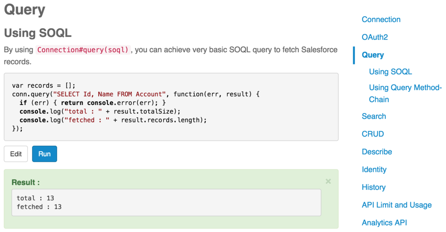Select the Identity sidebar link

point(374,170)
